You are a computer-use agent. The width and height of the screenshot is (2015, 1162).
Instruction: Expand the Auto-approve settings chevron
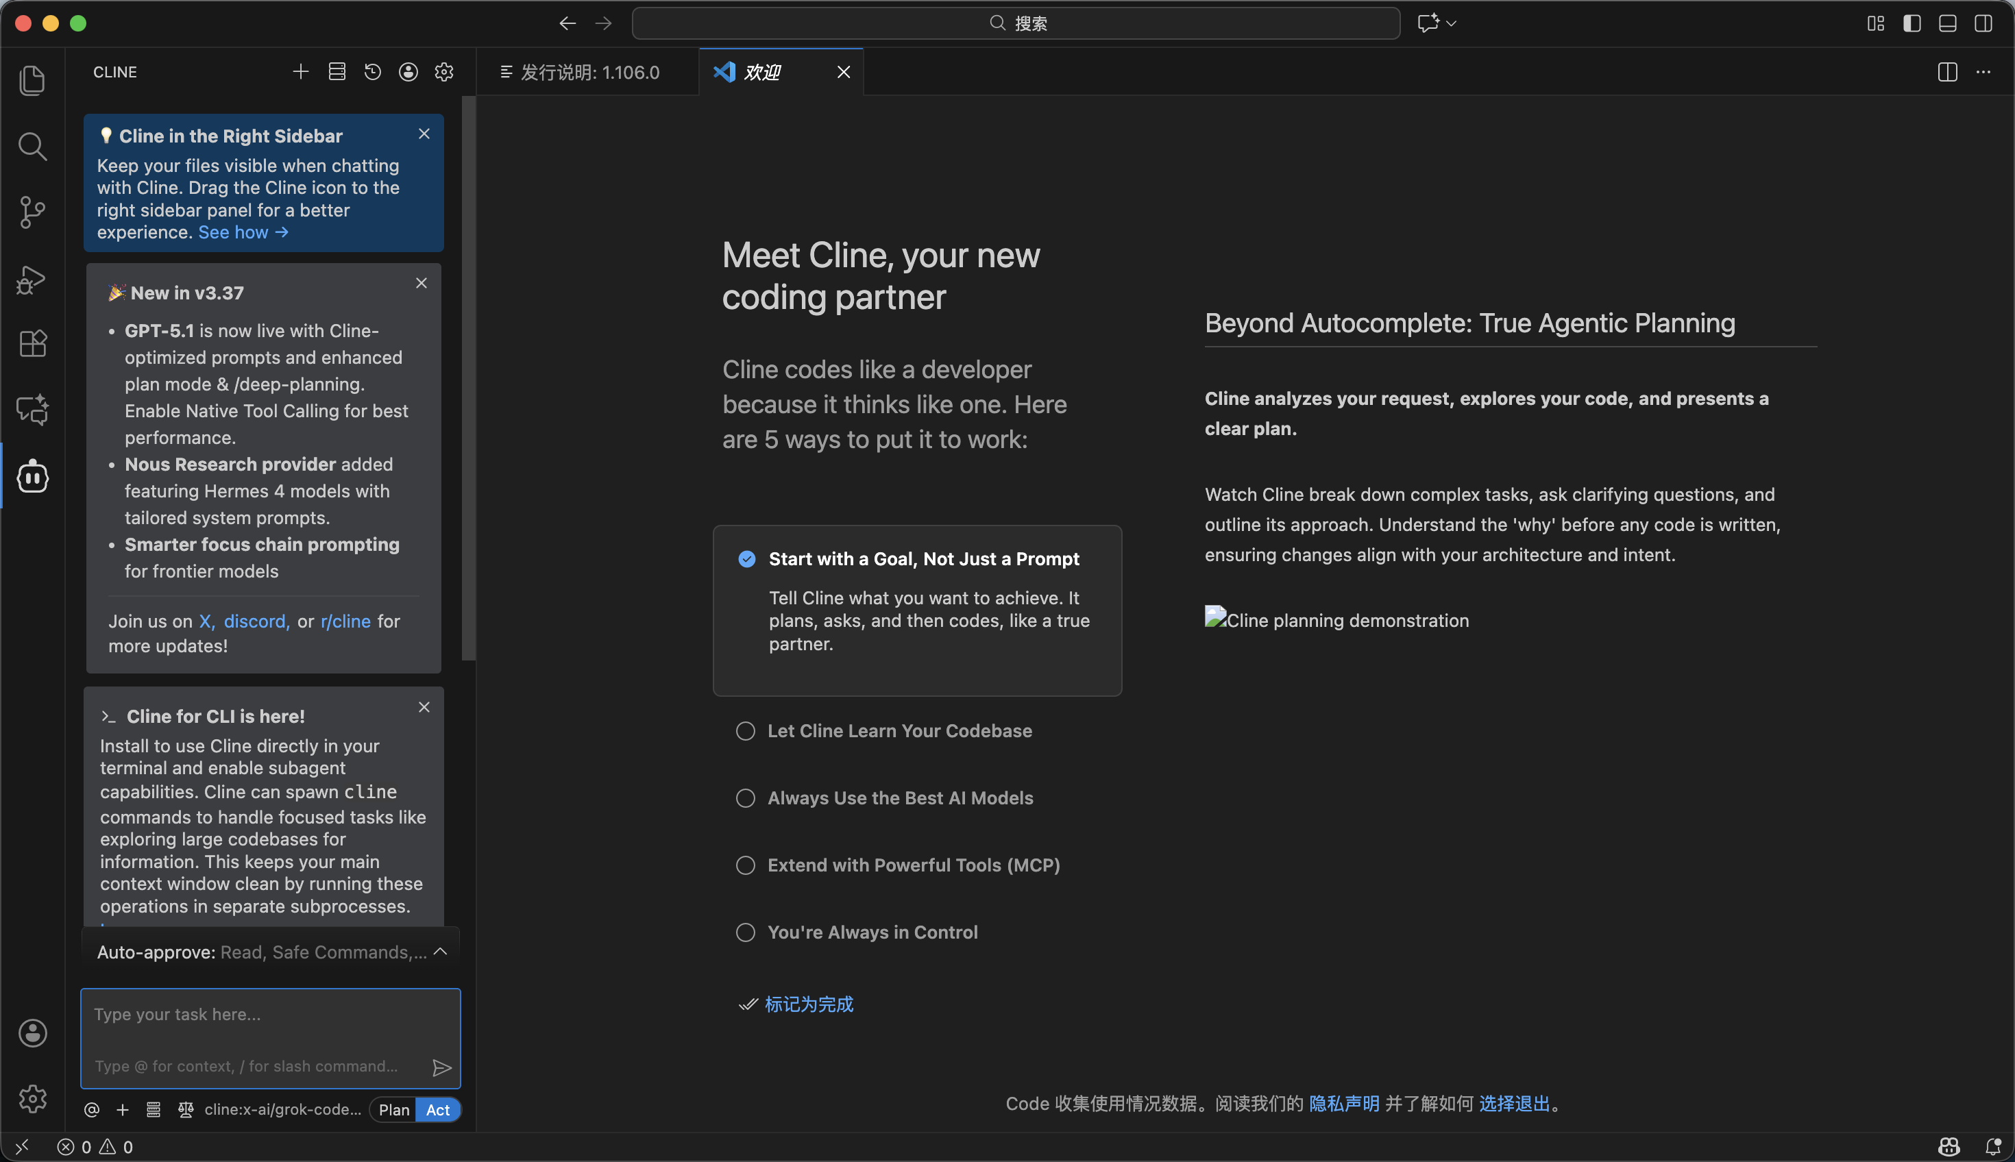[x=440, y=952]
